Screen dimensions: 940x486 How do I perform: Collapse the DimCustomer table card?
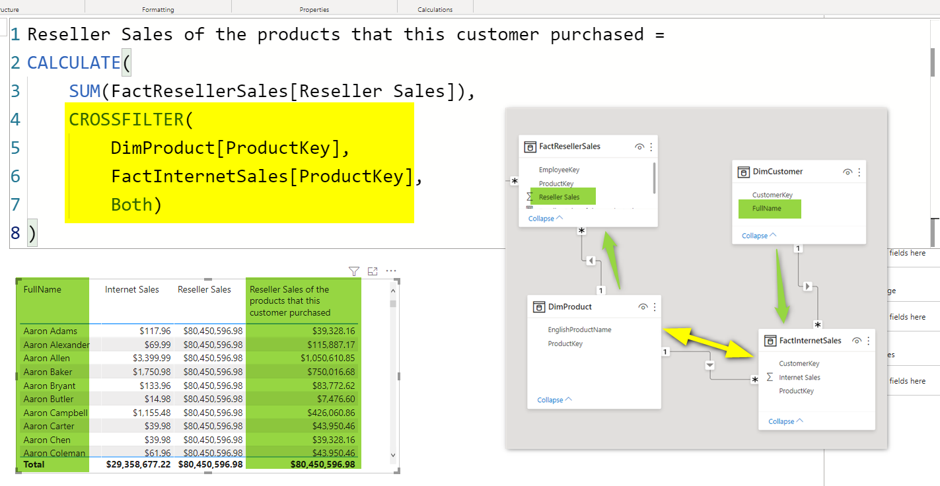pos(758,236)
